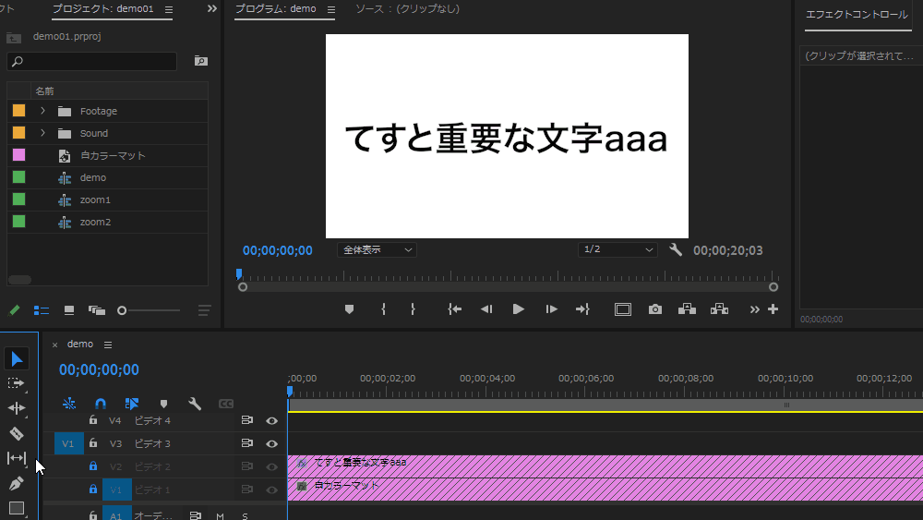Unlock video track V2
This screenshot has width=923, height=520.
click(93, 466)
